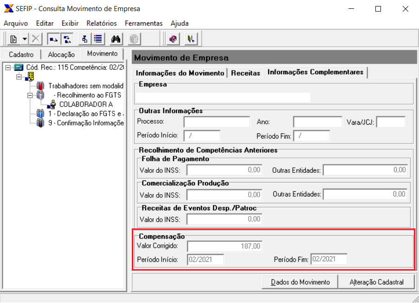Viewport: 419px width, 303px height.
Task: Click the hierarchy tree icon on the toolbar
Action: click(x=84, y=38)
